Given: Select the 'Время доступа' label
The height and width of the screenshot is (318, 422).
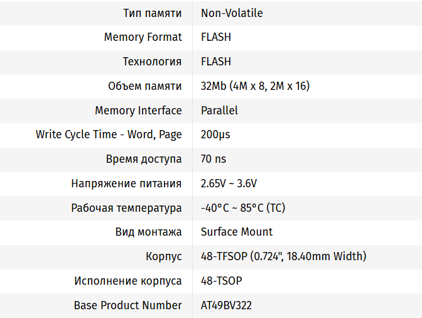Looking at the screenshot, I should [144, 159].
